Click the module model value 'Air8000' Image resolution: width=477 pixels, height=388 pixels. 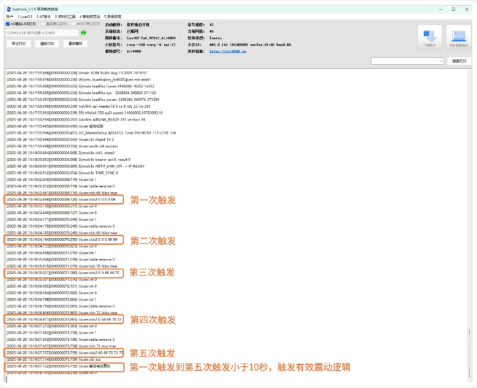point(134,51)
